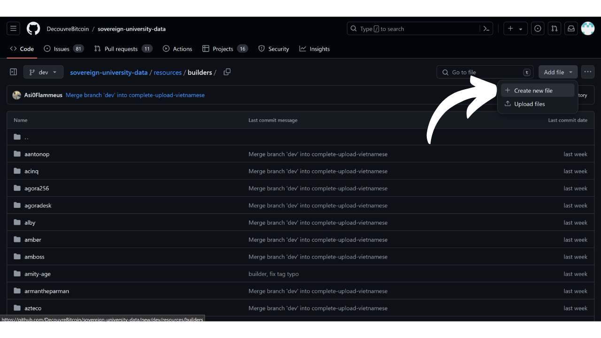The height and width of the screenshot is (338, 601).
Task: Open the Asi0Flammeus commit message link
Action: tap(135, 95)
